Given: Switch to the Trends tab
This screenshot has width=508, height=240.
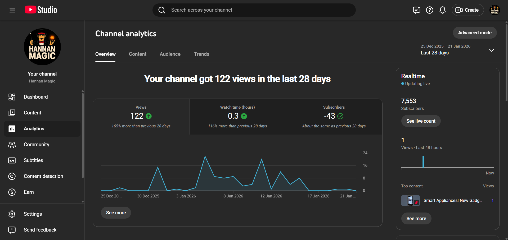Looking at the screenshot, I should (201, 54).
